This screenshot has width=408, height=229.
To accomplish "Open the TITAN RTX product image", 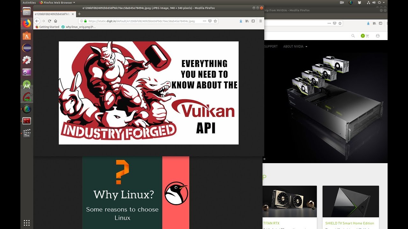I will pyautogui.click(x=290, y=202).
